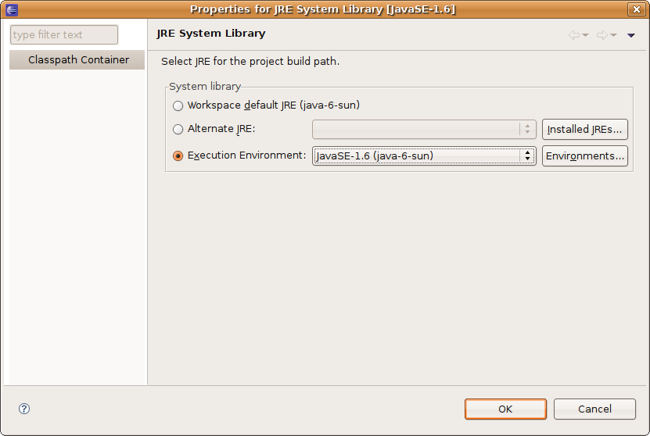Click the Eclipse icon in the title bar

[11, 9]
